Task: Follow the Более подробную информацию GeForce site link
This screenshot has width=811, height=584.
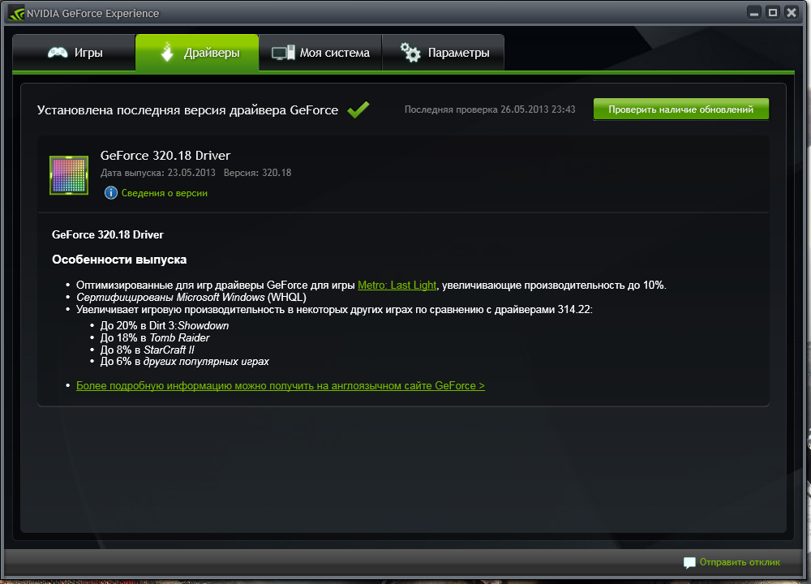Action: [x=281, y=385]
